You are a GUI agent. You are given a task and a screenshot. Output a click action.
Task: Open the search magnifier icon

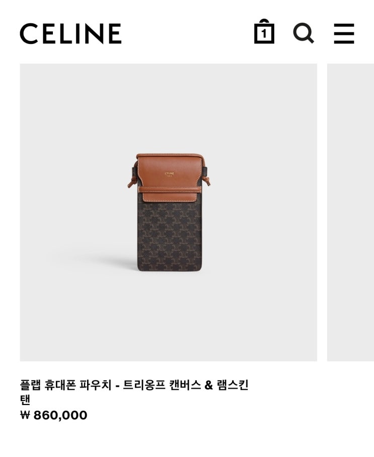tap(304, 33)
